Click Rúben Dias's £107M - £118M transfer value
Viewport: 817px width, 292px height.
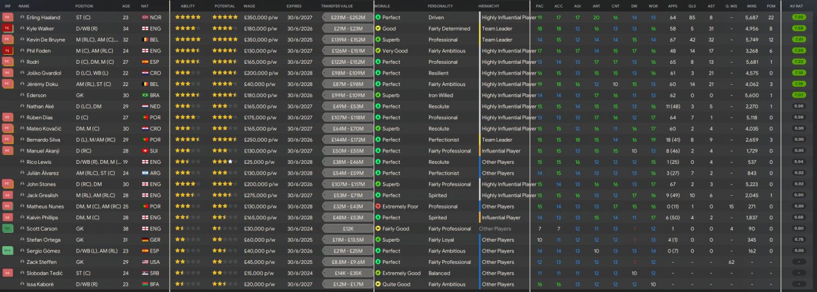(x=347, y=117)
